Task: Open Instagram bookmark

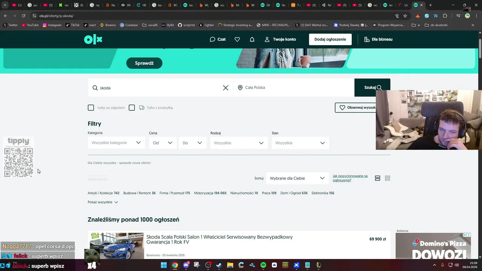Action: point(52,25)
